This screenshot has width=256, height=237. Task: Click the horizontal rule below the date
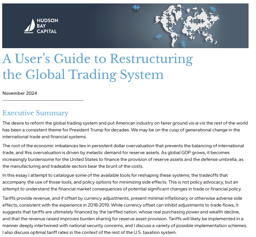pyautogui.click(x=43, y=100)
